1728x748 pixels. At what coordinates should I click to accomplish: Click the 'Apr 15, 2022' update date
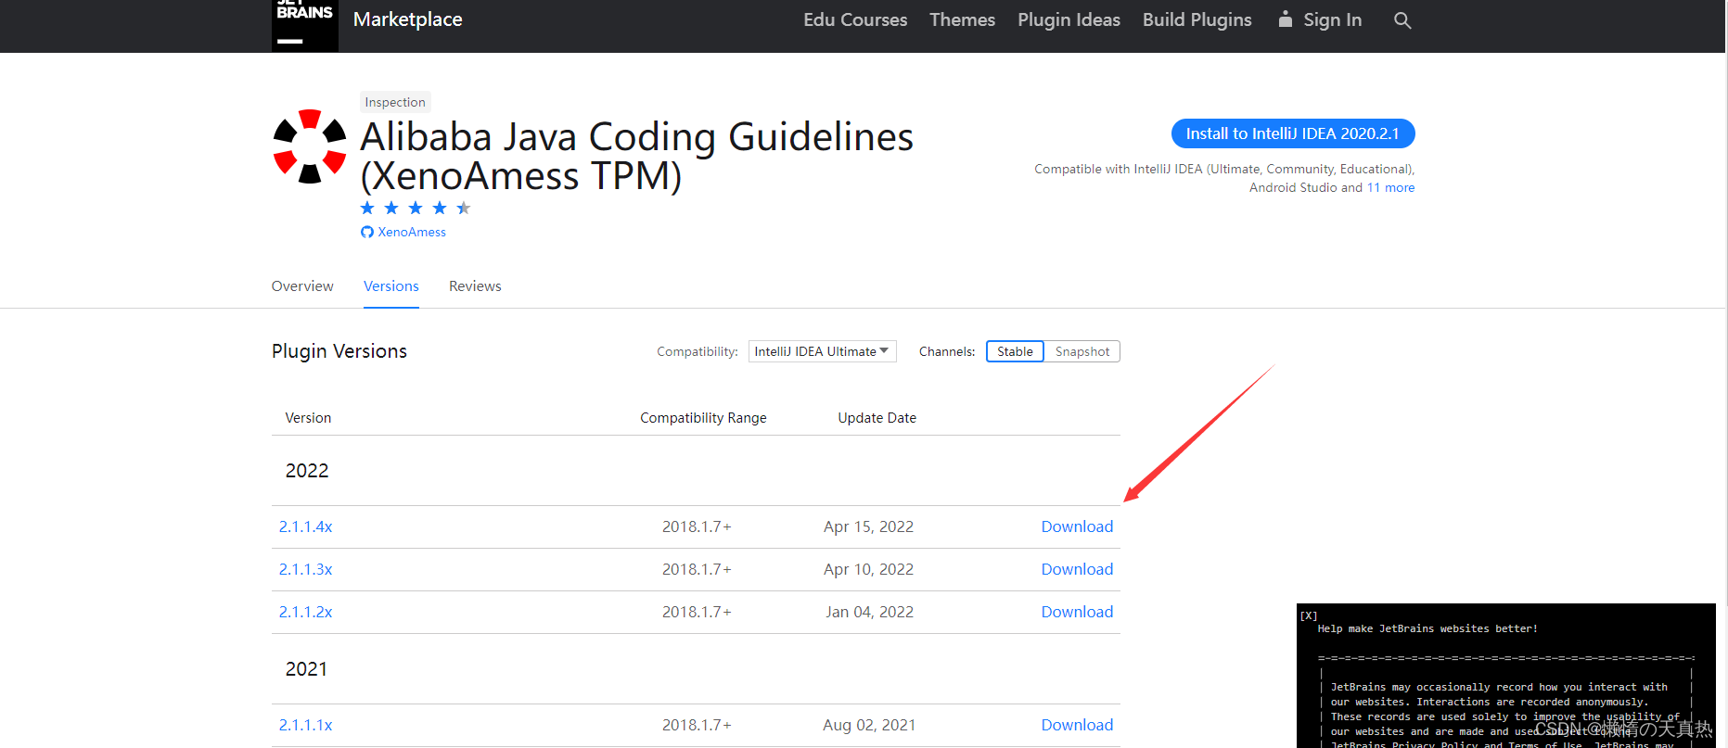868,526
